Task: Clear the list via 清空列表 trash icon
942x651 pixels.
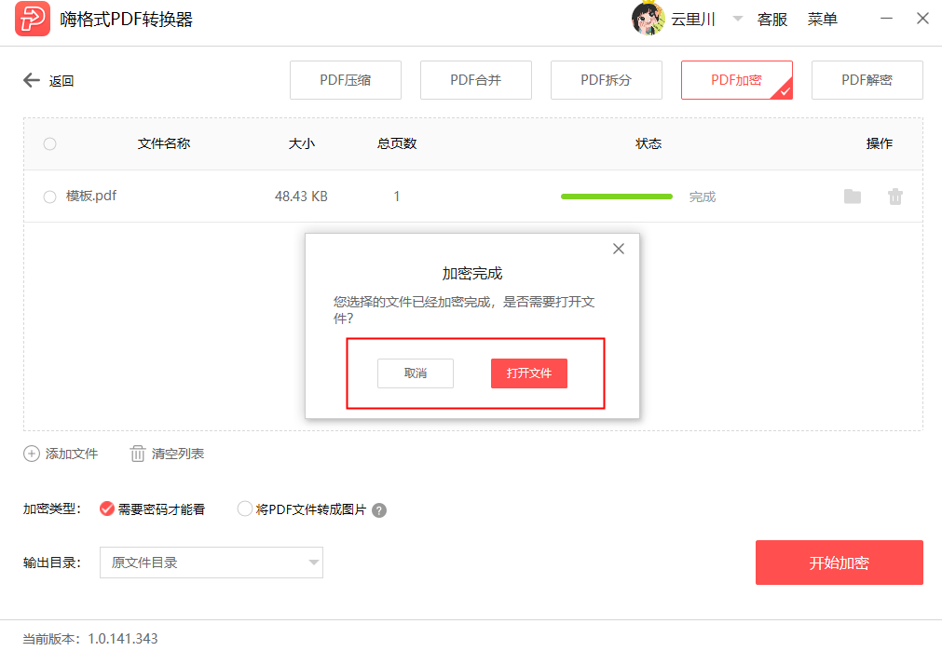Action: point(137,454)
